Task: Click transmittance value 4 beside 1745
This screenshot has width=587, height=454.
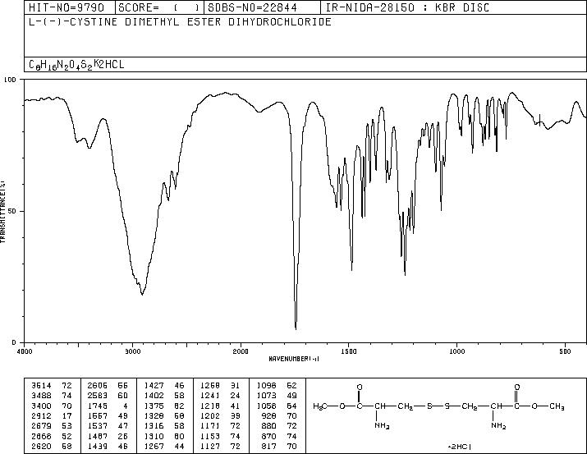Action: pos(126,406)
